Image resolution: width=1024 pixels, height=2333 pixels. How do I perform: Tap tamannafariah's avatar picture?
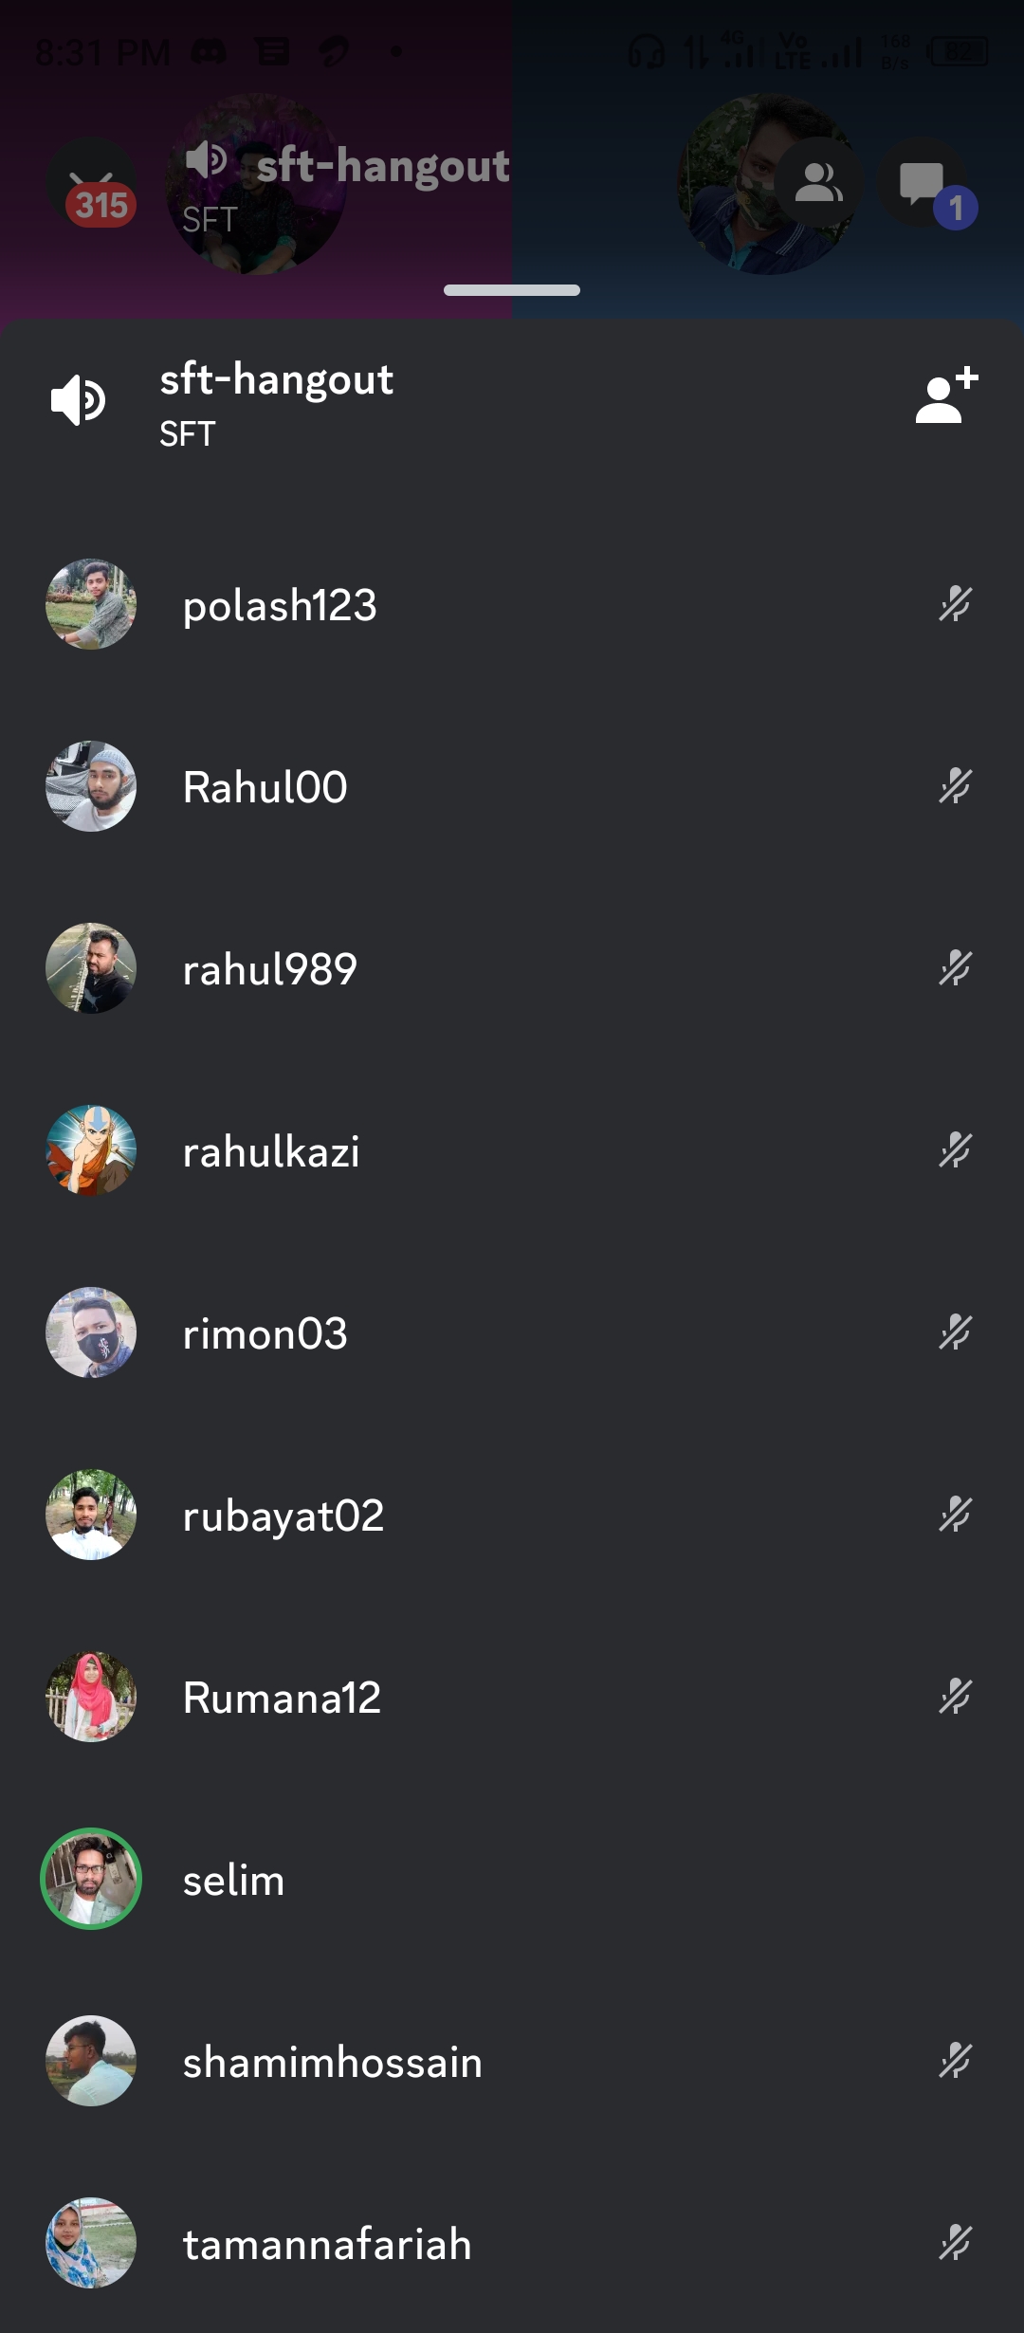[91, 2243]
